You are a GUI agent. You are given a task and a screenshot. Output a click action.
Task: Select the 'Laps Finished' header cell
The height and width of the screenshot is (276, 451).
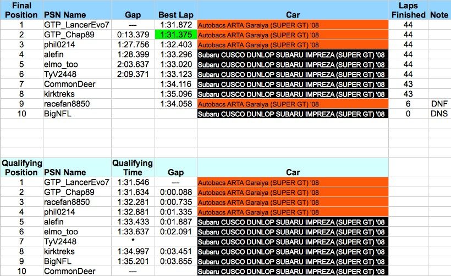pos(408,10)
